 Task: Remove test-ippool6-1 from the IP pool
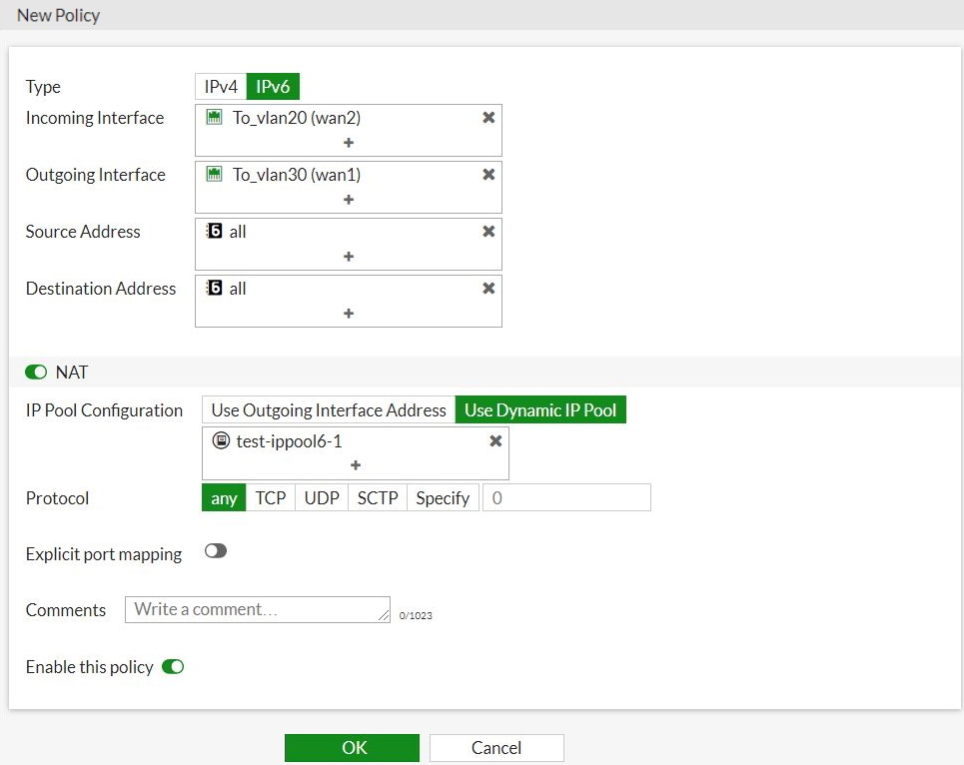click(x=495, y=441)
